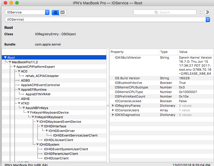Screen dimensions: 214x166
Task: Click the Value column header
Action: (183, 52)
